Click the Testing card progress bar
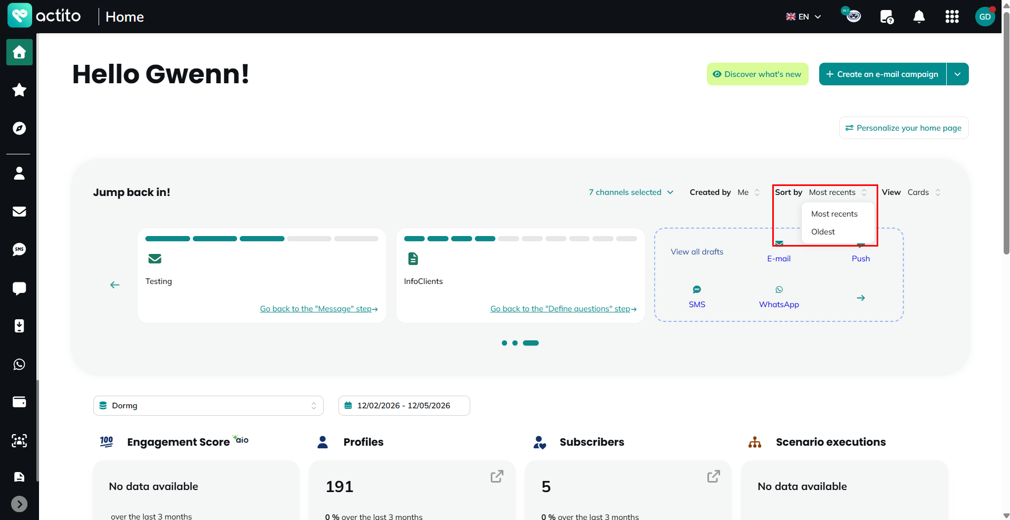 (262, 239)
